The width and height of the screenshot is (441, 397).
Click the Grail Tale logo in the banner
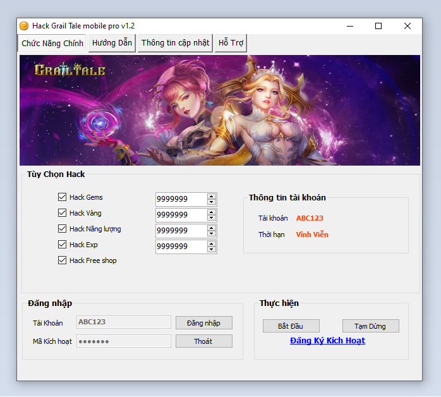coord(70,70)
